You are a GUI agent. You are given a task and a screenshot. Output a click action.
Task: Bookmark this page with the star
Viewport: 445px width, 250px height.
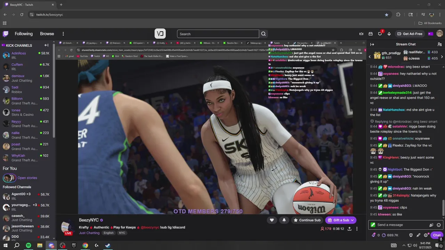[387, 15]
